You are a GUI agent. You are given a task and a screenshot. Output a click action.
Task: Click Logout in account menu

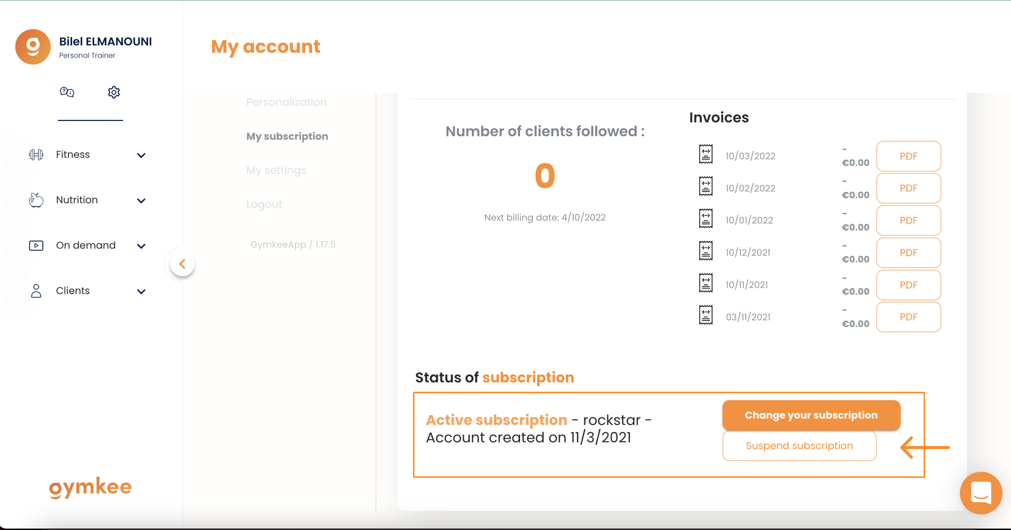tap(264, 204)
